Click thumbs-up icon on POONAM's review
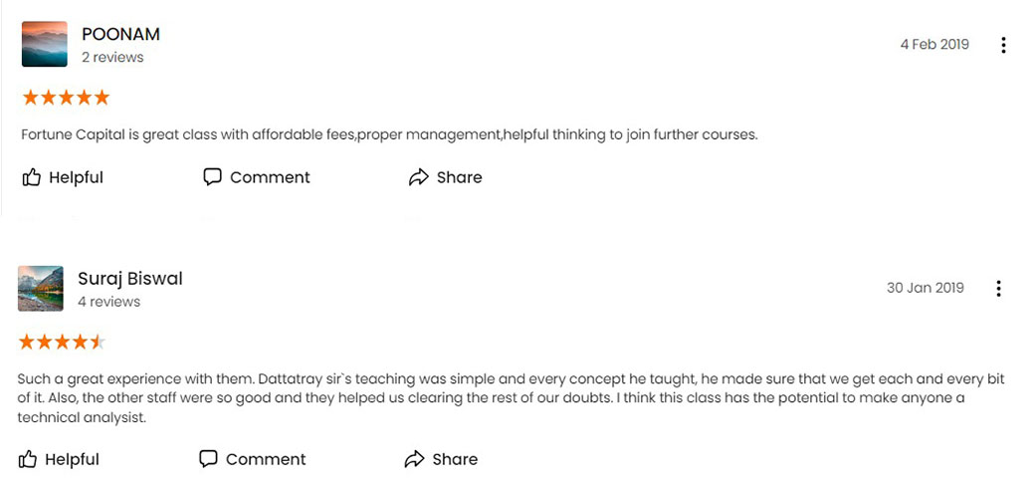Image resolution: width=1034 pixels, height=486 pixels. [31, 177]
